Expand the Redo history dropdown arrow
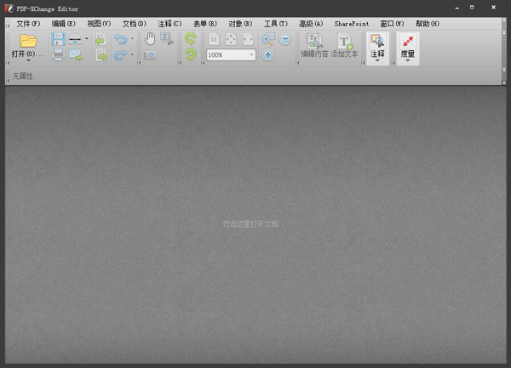 click(x=132, y=54)
